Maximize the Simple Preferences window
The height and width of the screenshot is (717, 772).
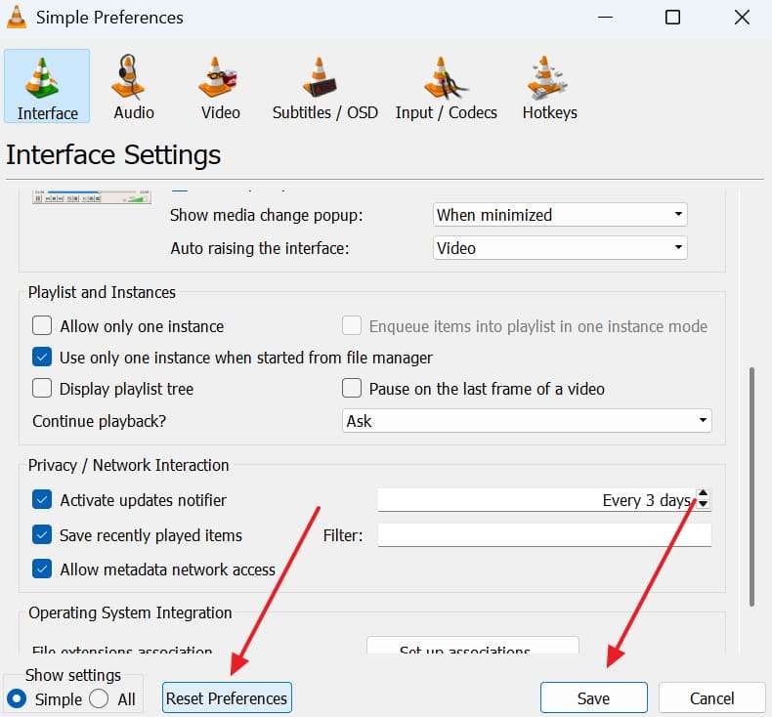click(x=672, y=18)
